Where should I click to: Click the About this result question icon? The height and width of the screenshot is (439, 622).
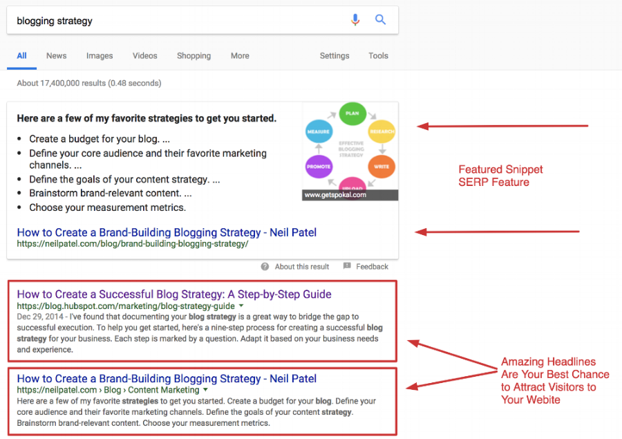click(x=265, y=267)
